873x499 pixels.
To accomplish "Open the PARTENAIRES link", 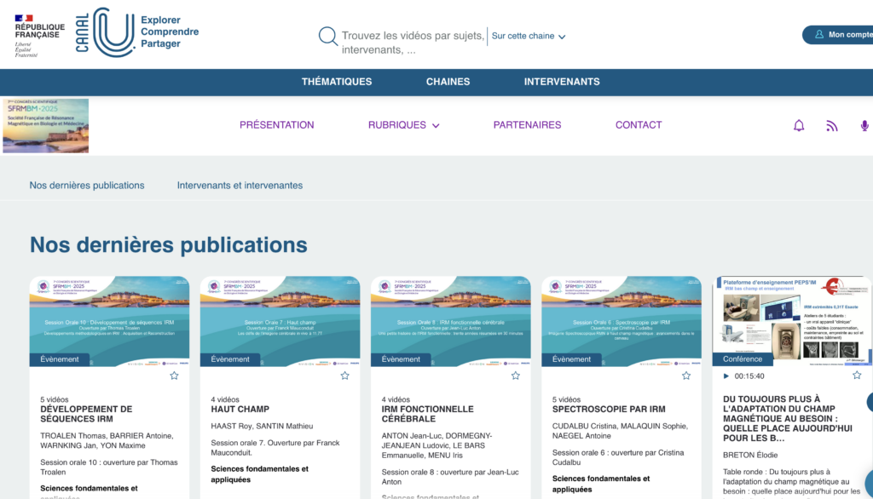I will (527, 125).
